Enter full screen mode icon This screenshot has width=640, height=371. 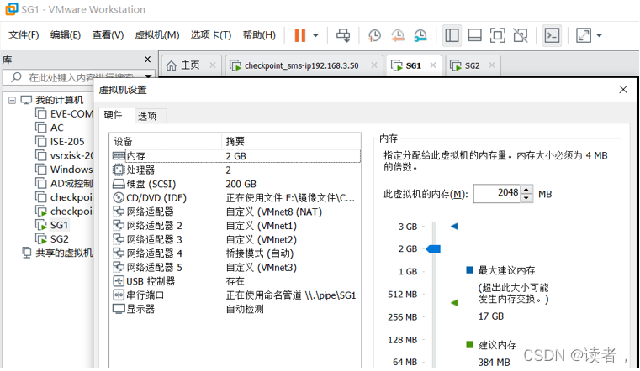[498, 35]
